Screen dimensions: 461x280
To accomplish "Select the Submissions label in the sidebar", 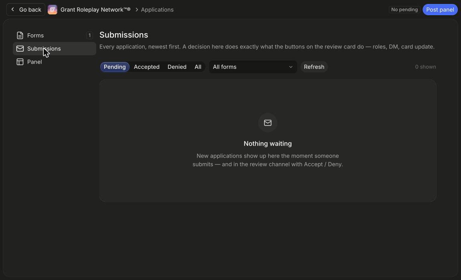I will 44,49.
